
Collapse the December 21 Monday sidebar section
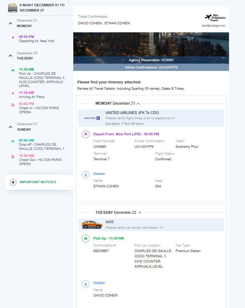(11, 23)
